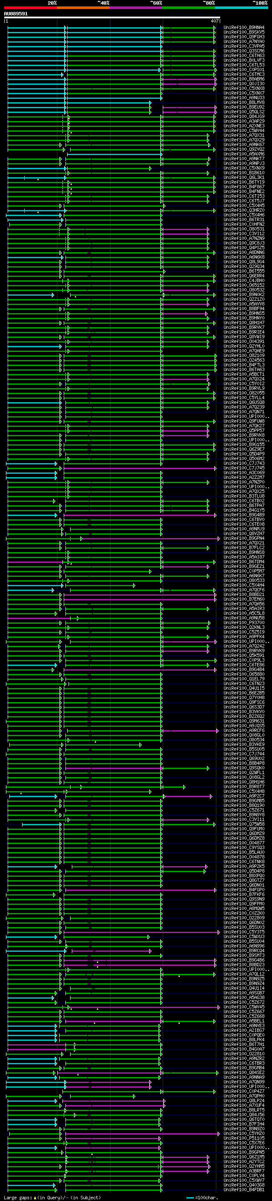
Task: Choose hit UniRef100_Q6L3K1
Action: pos(244,178)
